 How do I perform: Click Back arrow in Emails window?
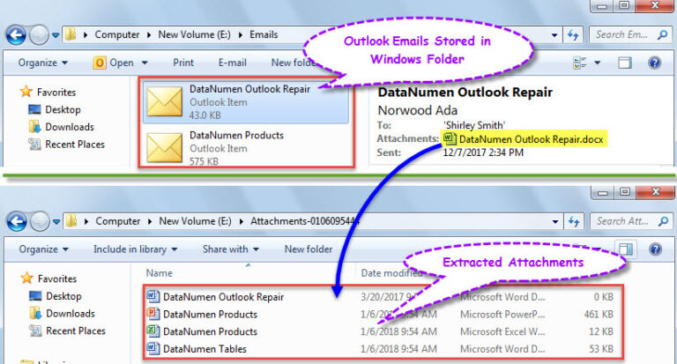17,35
